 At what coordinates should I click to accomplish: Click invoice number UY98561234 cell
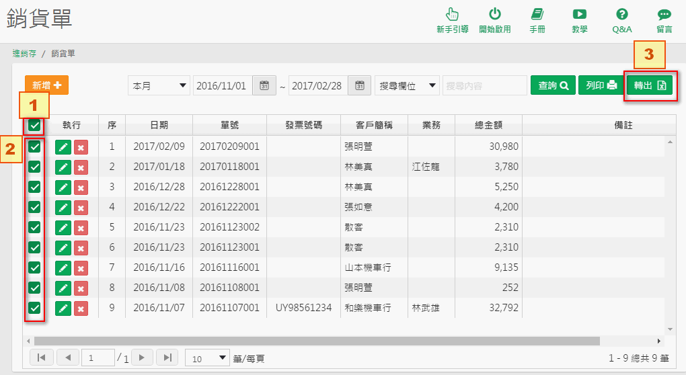pyautogui.click(x=303, y=308)
